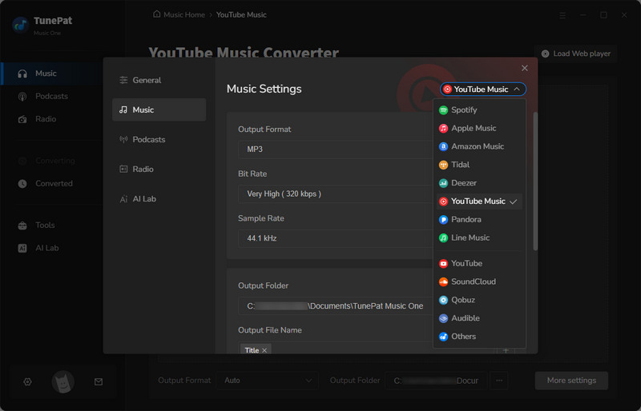Click the Output Folder path field

click(x=335, y=306)
